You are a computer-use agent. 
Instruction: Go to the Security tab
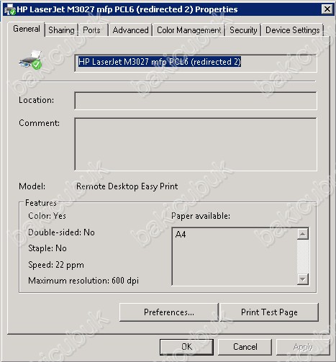click(243, 30)
